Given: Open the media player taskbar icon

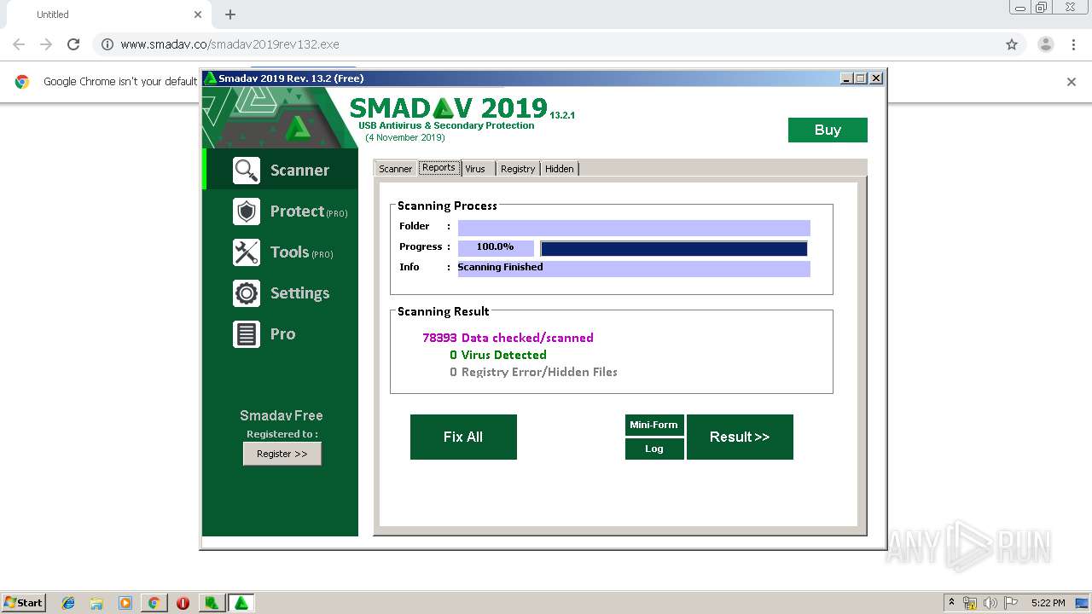Looking at the screenshot, I should [125, 603].
